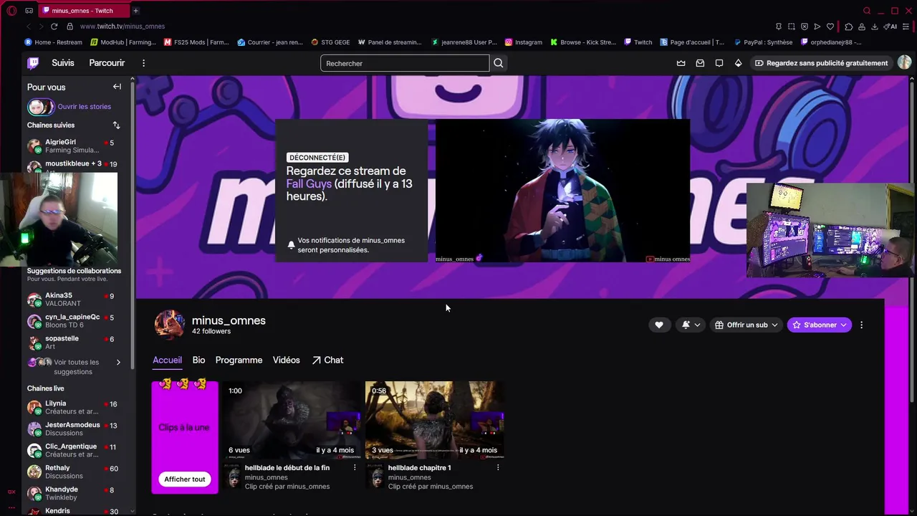The width and height of the screenshot is (917, 516).
Task: Open Parcourir in top navigation
Action: (107, 63)
